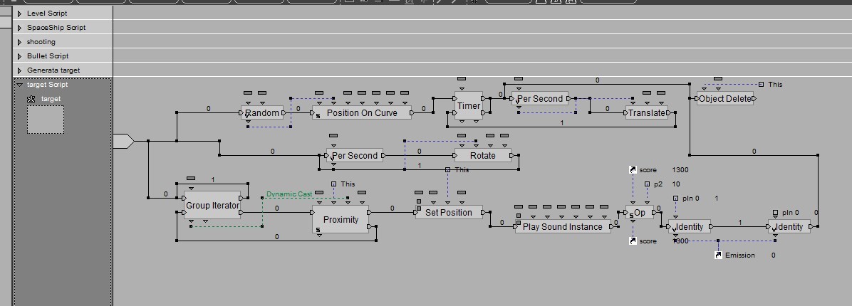Select the Translate building block

coord(647,113)
